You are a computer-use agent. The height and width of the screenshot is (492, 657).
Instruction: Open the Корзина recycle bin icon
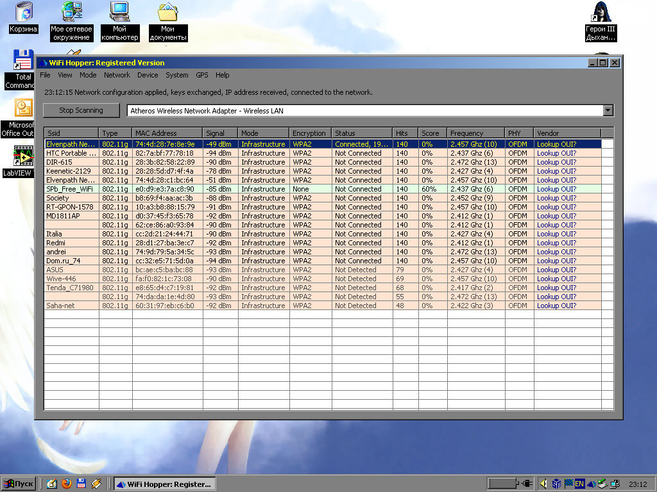24,12
